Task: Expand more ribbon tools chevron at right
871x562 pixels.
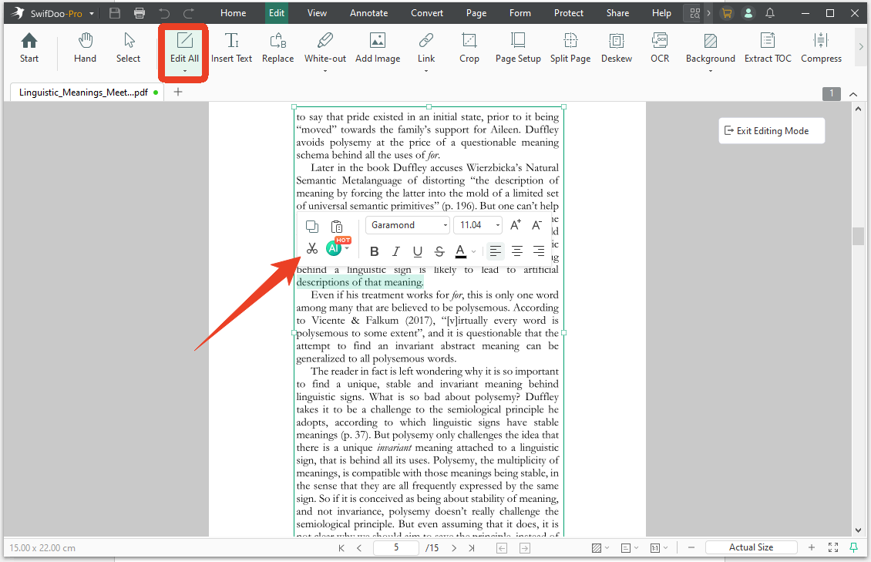Action: coord(861,47)
